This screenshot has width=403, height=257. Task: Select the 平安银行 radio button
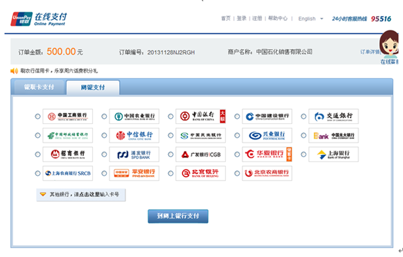click(104, 173)
